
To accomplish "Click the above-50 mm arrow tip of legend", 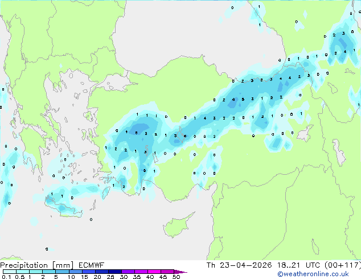I will coord(180,272).
